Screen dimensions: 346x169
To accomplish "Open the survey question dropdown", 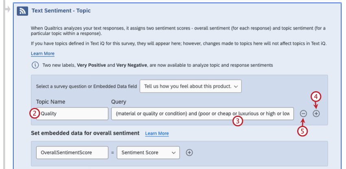I will [191, 86].
